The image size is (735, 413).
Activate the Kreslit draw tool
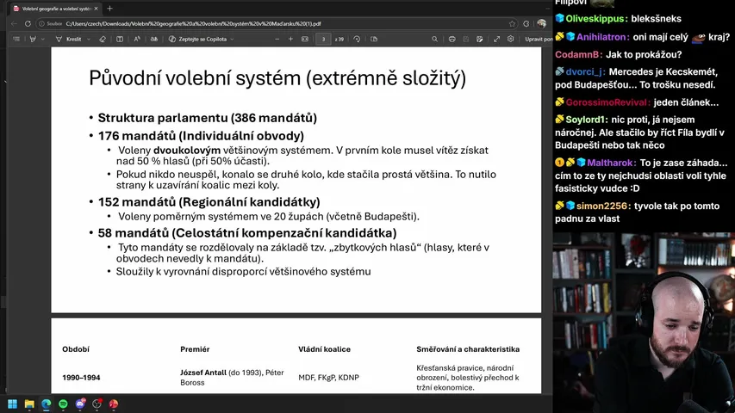coord(68,40)
